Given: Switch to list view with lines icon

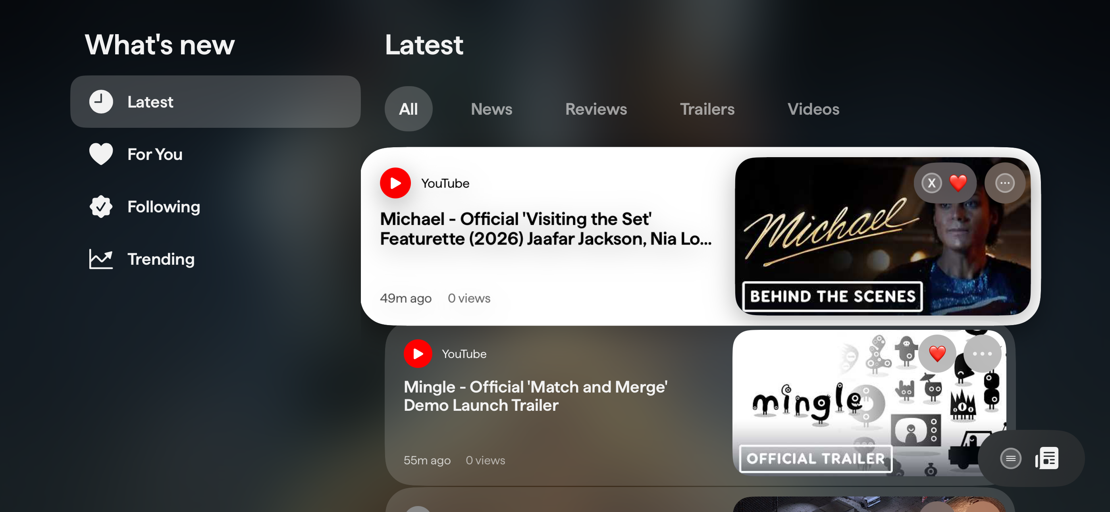Looking at the screenshot, I should 1010,458.
